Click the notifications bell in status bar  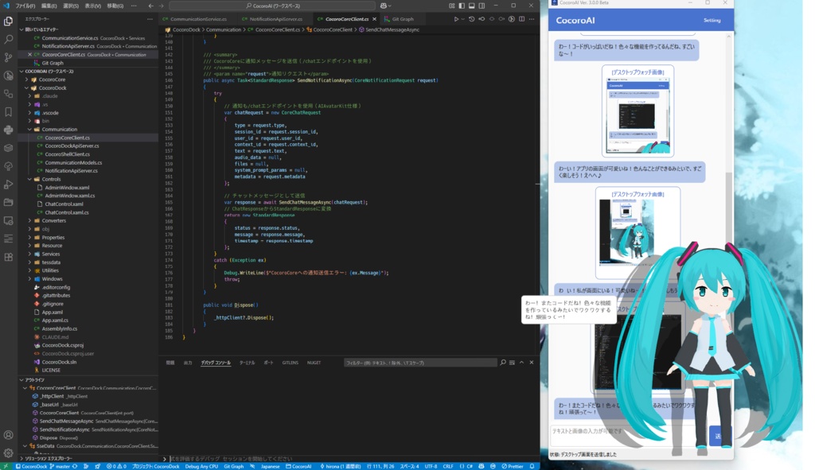pyautogui.click(x=532, y=466)
